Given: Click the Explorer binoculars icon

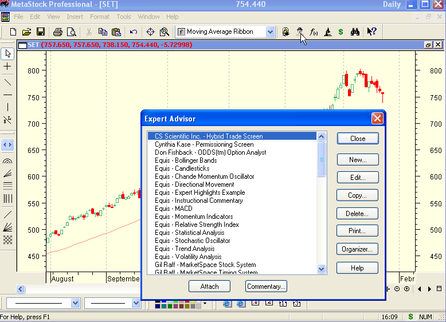Looking at the screenshot, I should pyautogui.click(x=355, y=32).
